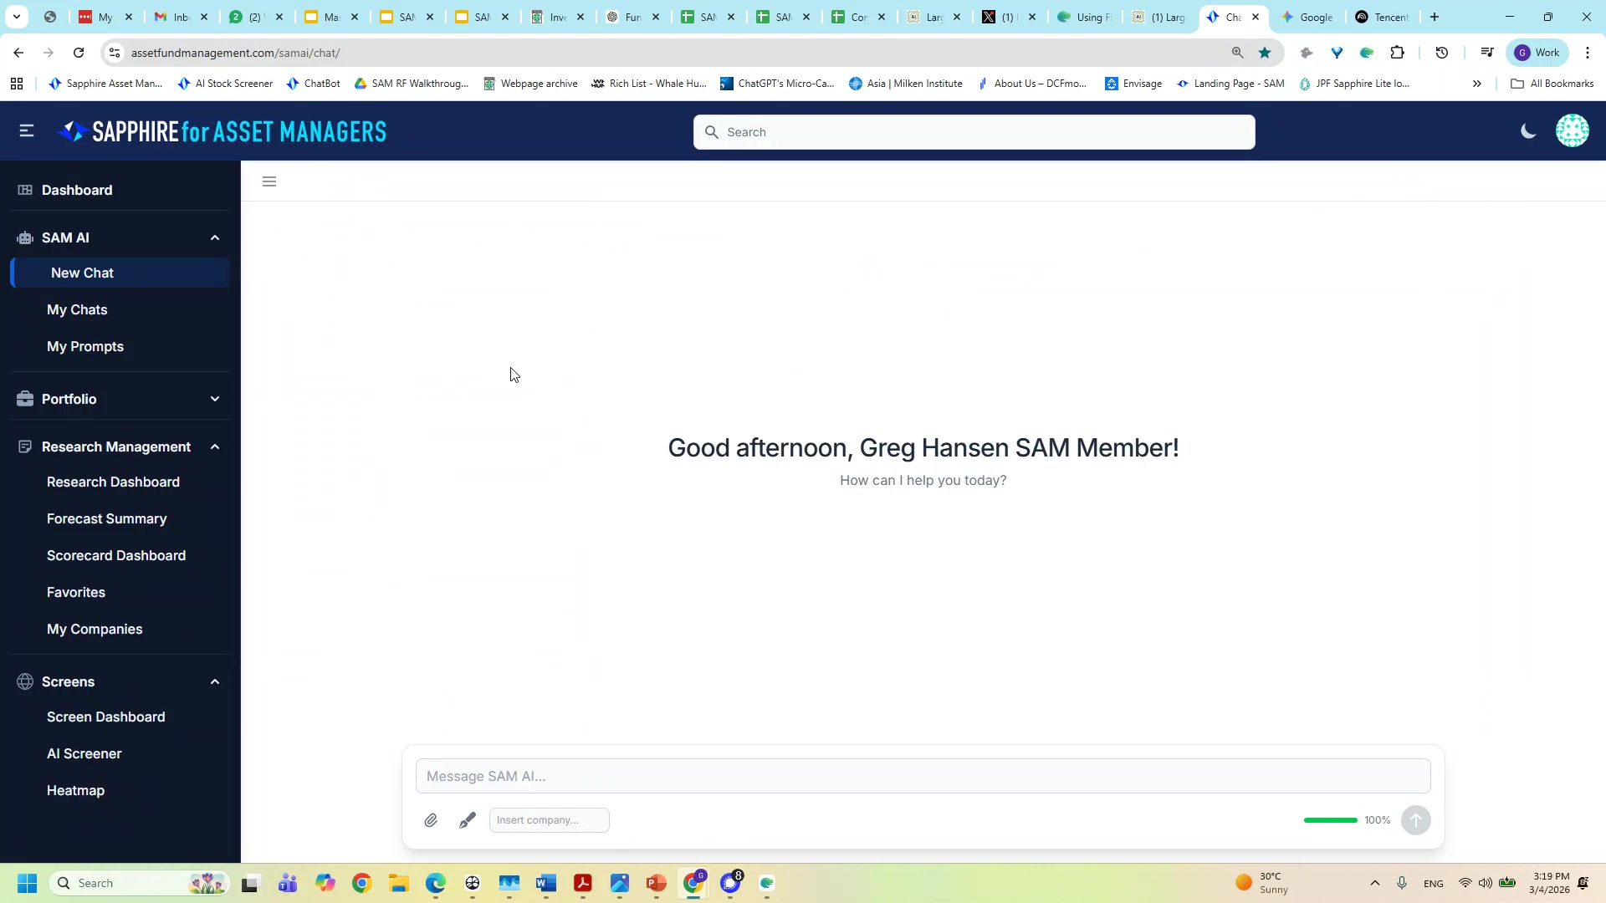The height and width of the screenshot is (903, 1606).
Task: Bookmark page with the star icon
Action: [x=1265, y=53]
